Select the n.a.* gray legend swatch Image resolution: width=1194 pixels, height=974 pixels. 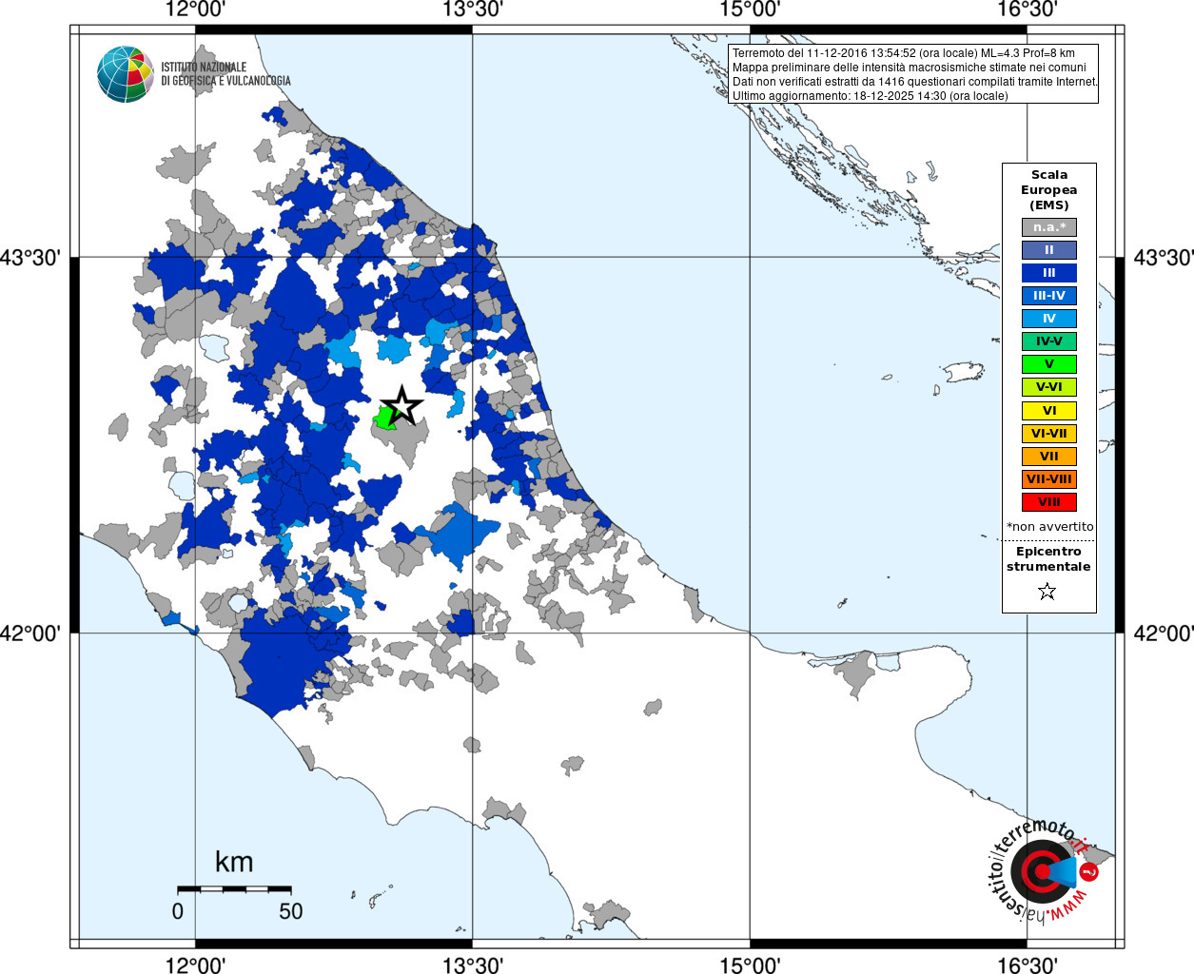point(1049,227)
